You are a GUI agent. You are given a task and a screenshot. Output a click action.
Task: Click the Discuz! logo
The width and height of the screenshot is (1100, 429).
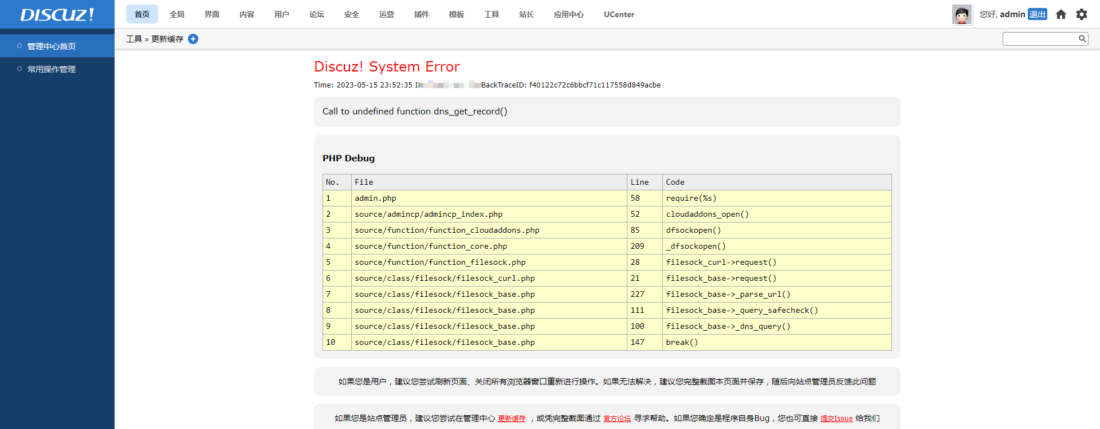coord(57,14)
